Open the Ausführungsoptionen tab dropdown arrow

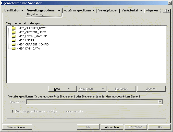93,11
